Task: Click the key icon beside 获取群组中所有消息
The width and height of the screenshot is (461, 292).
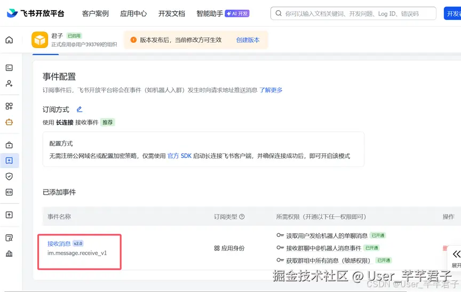Action: pyautogui.click(x=280, y=261)
